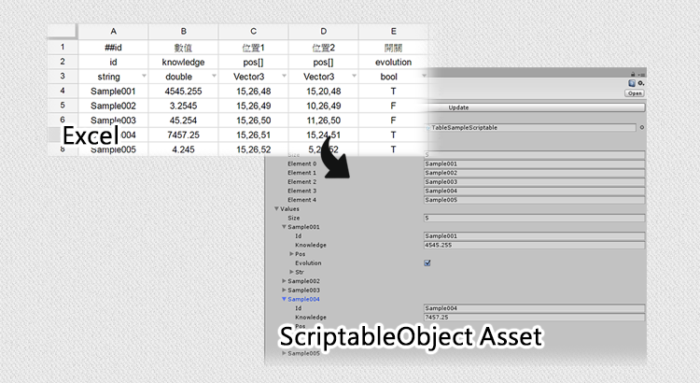Select the '3.2545' cell in Excel
Screen dimensions: 700x383
(184, 106)
